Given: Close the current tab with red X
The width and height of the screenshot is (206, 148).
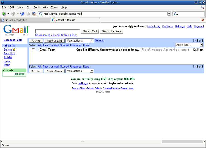Looking at the screenshot, I should tap(203, 20).
